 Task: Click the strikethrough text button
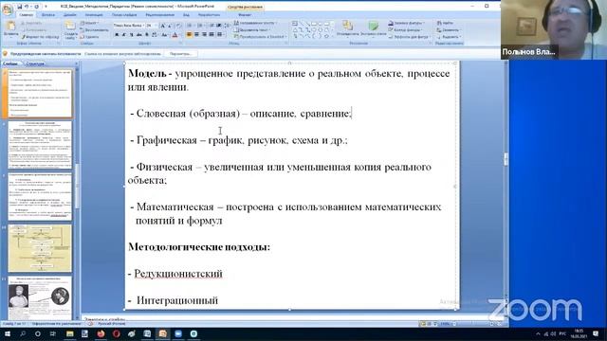(x=139, y=35)
